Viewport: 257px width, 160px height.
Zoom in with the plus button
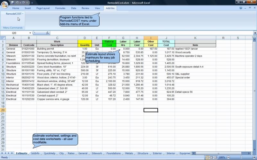point(254,157)
